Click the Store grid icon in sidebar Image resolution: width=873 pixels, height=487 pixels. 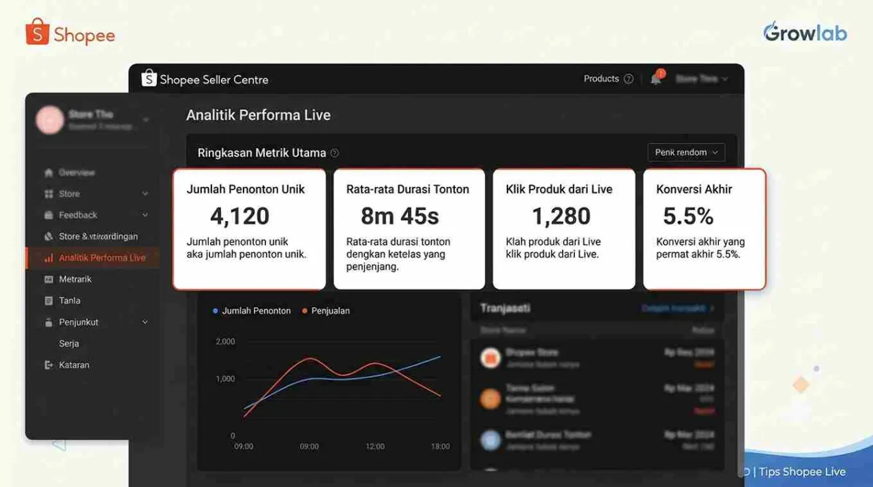(48, 194)
